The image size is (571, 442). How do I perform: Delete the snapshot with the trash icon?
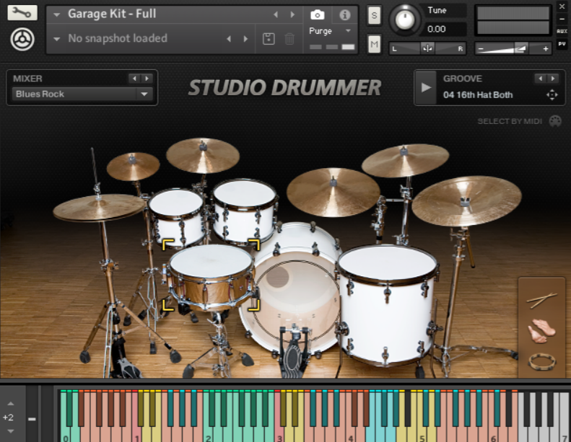(x=289, y=38)
